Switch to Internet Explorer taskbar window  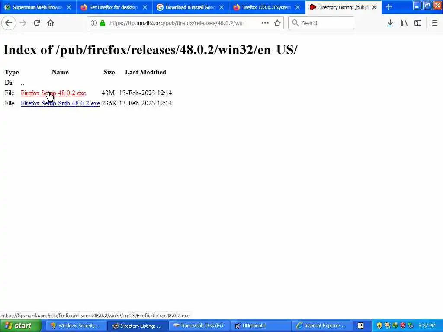[322, 326]
